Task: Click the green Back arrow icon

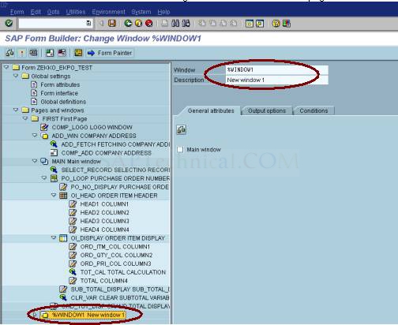Action: coord(128,24)
